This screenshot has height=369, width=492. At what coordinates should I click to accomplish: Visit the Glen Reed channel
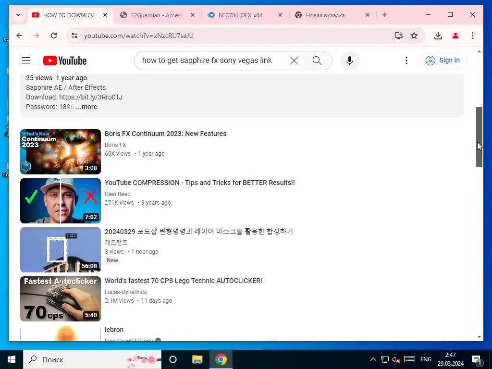[x=117, y=194]
